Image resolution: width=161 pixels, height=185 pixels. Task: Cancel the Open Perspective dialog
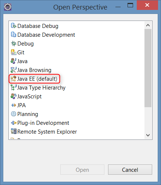point(130,170)
